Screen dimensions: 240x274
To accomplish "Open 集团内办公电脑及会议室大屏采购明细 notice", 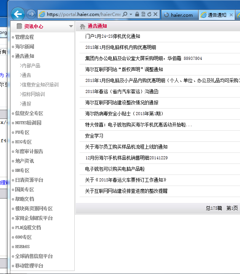I will point(143,58).
